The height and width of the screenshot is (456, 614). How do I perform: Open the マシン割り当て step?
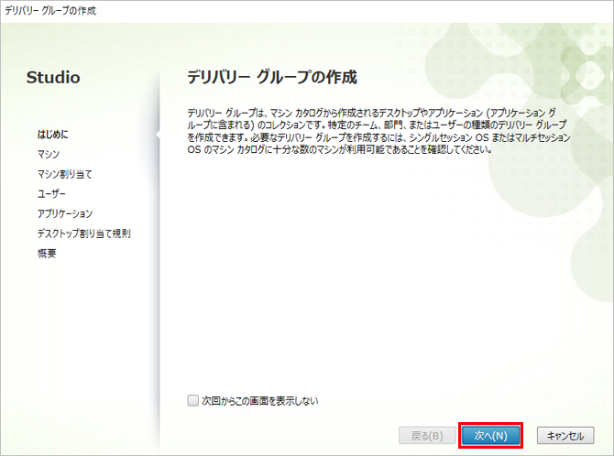point(64,174)
